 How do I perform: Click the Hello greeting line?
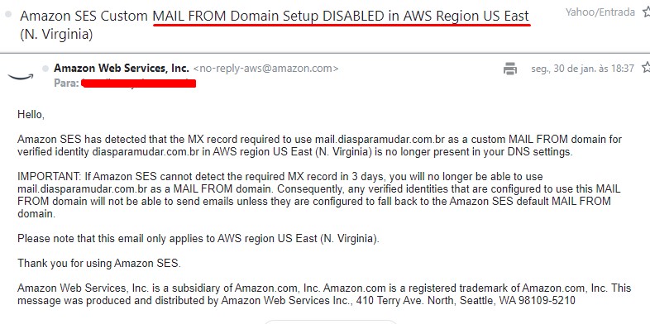[31, 114]
